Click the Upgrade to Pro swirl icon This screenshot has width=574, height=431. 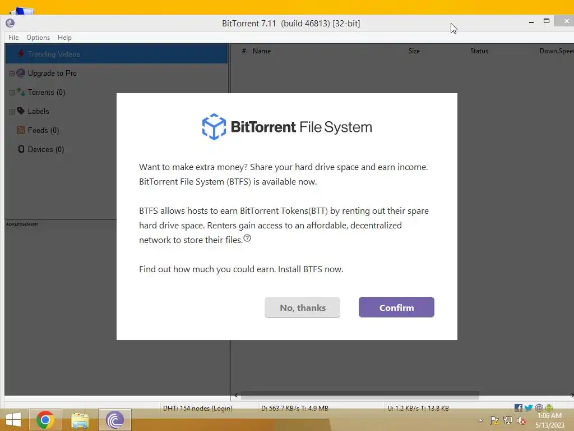pos(21,73)
